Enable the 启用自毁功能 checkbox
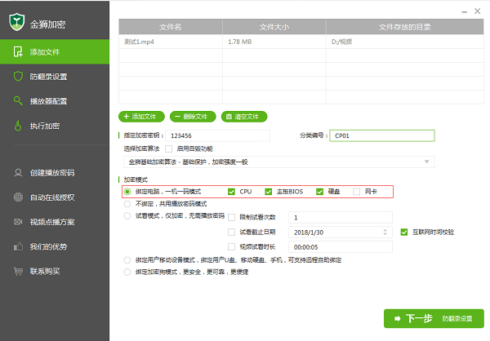This screenshot has height=341, width=490. coord(169,148)
